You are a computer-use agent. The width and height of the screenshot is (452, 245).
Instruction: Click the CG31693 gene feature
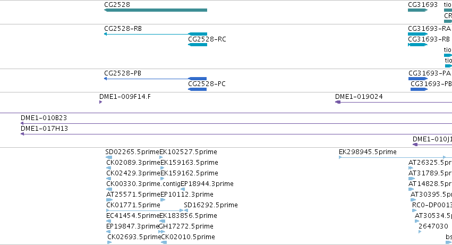click(417, 10)
